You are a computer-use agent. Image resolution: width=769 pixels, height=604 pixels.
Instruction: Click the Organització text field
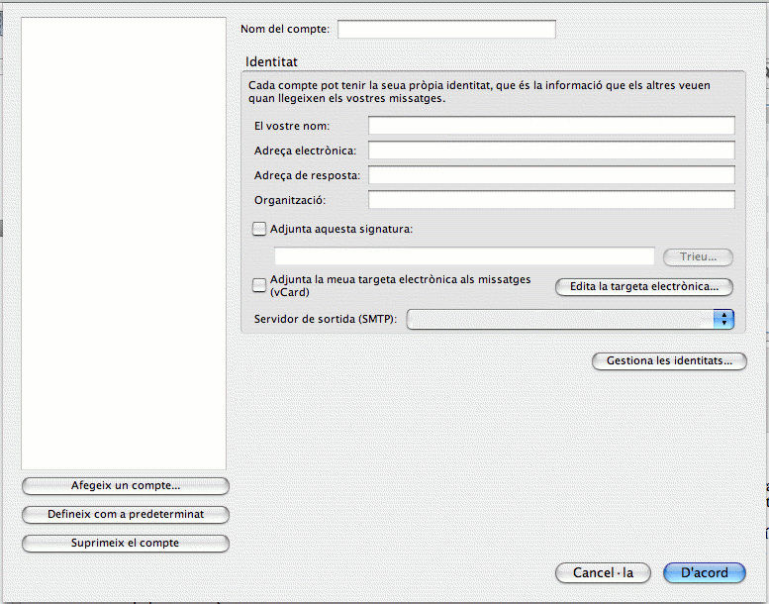click(551, 200)
